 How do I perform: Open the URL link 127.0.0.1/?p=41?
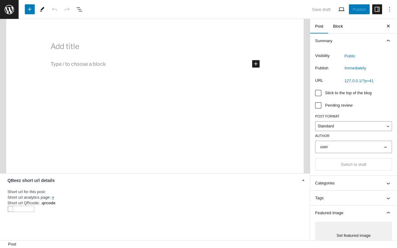point(359,81)
